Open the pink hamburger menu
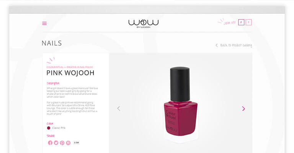The image size is (294, 153). tap(44, 23)
